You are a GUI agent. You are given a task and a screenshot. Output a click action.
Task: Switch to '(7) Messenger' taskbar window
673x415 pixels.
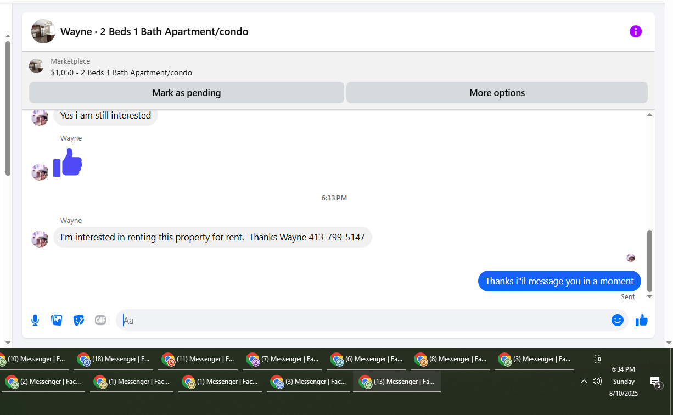point(283,360)
